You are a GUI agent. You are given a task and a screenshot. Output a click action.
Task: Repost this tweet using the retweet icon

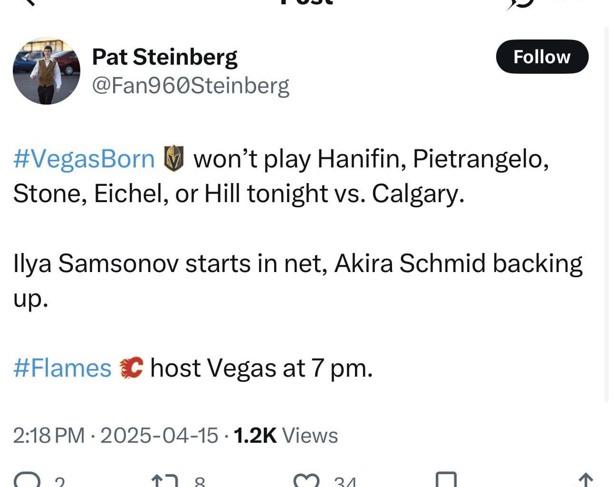(164, 481)
